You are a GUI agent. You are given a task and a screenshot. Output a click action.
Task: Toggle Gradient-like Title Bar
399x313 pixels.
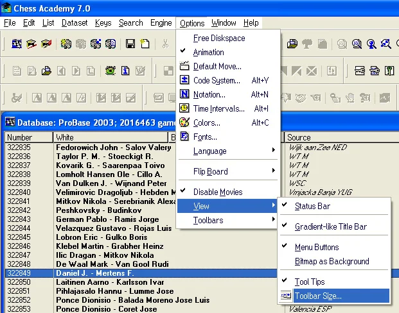coord(331,226)
